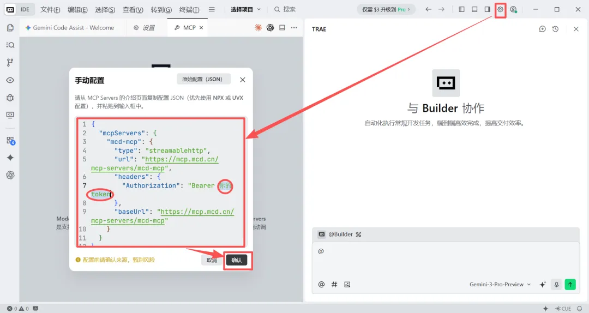Open the more actions ellipsis in tab bar
Screen dimensions: 589x313
pos(294,27)
